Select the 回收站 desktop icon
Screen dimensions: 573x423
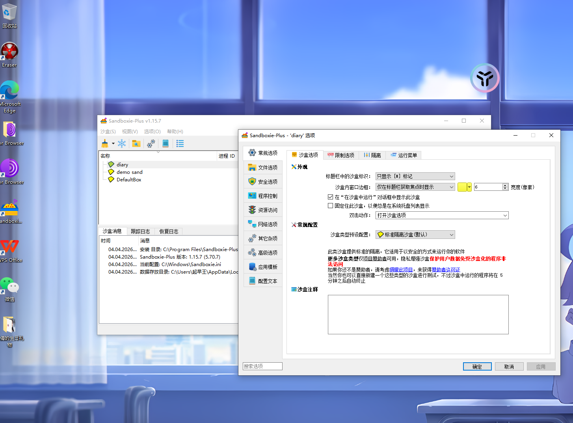coord(9,16)
